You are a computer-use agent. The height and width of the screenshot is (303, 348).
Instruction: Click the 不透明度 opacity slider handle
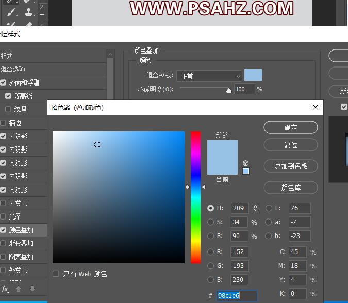coord(229,90)
